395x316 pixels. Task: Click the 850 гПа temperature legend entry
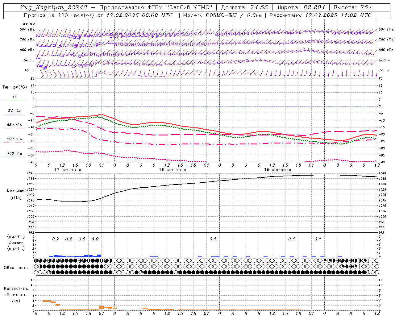15,125
